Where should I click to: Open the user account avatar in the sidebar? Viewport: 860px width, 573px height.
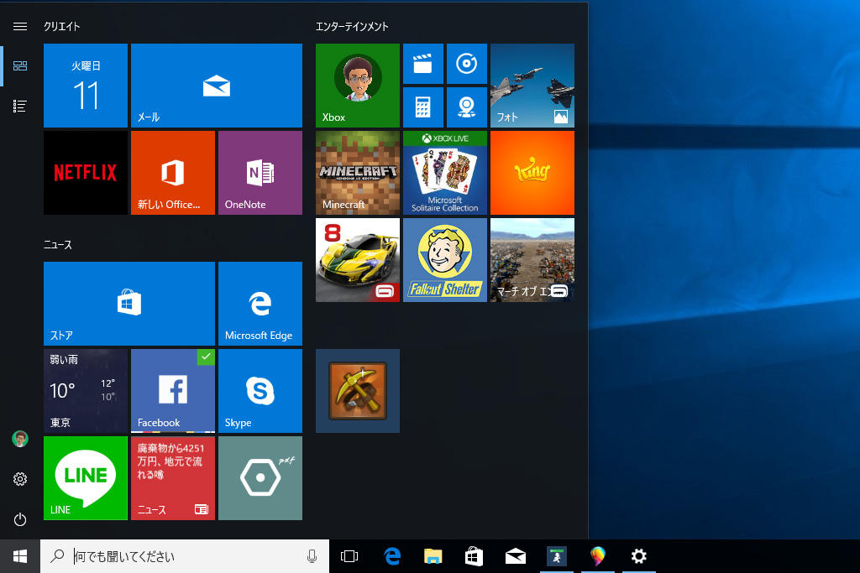20,439
